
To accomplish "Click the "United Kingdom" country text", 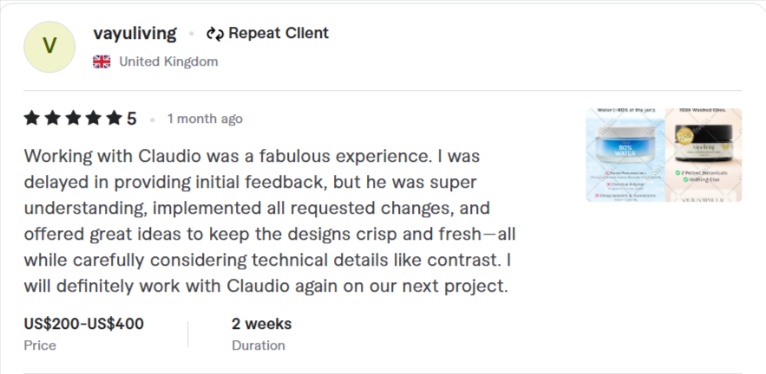I will [x=168, y=61].
